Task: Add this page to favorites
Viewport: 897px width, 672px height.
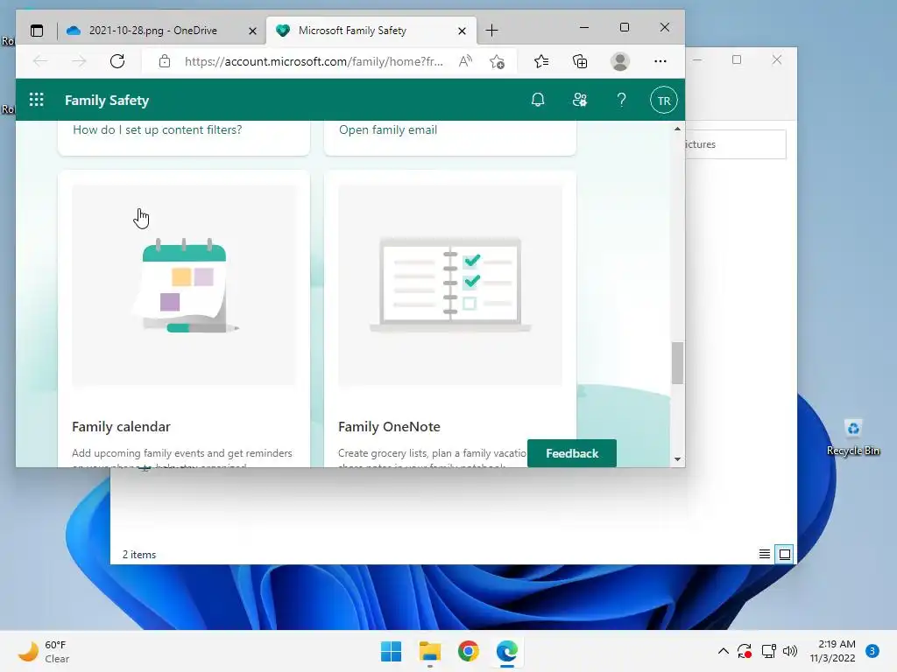Action: click(x=498, y=61)
